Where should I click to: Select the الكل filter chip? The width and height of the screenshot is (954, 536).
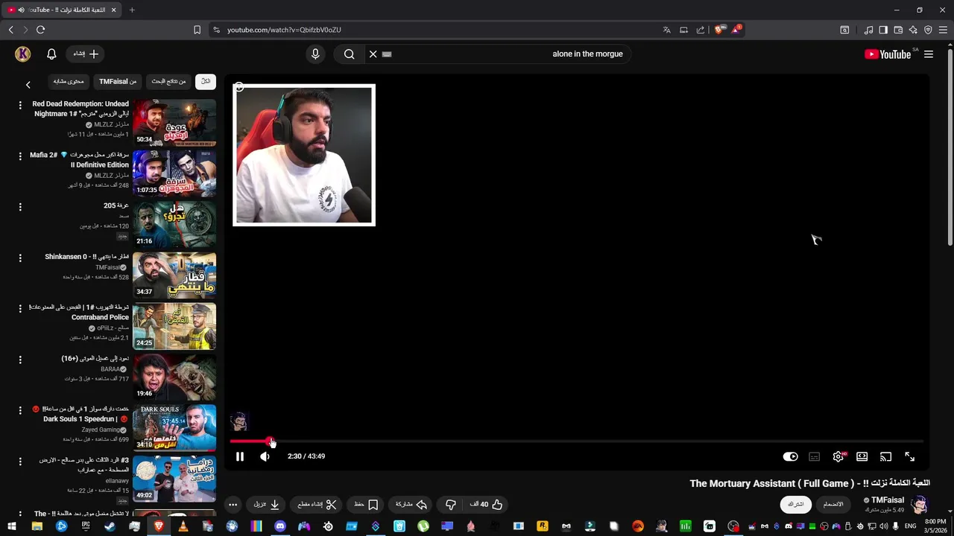pos(206,81)
